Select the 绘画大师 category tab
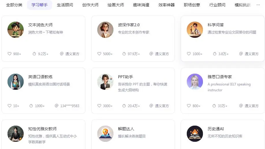The image size is (265, 149). tap(116, 5)
